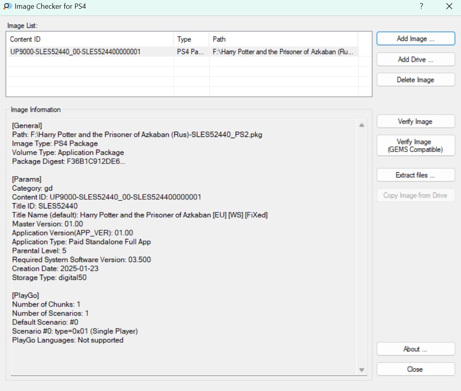Run Verify Image (GEMS Compatible)
Image resolution: width=461 pixels, height=391 pixels.
coord(415,146)
